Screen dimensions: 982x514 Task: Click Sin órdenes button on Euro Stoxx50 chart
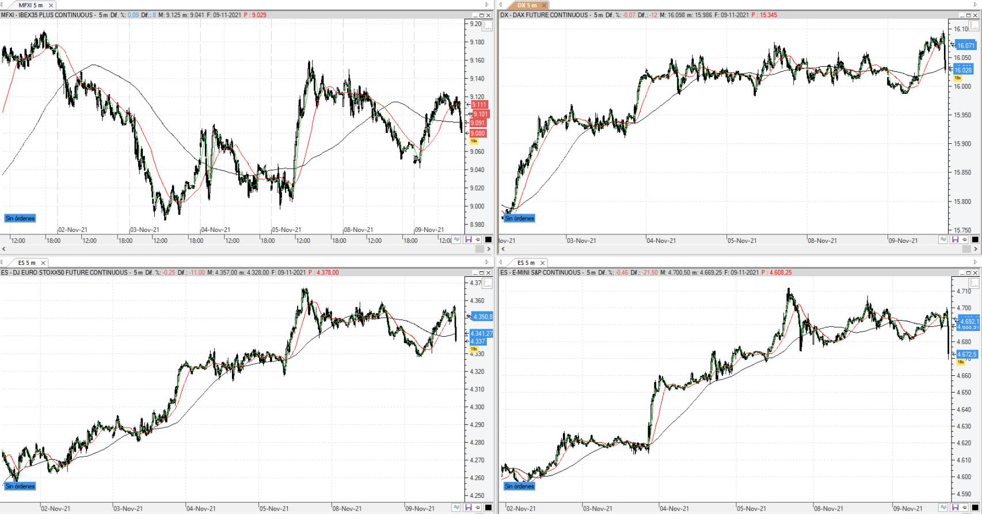20,486
